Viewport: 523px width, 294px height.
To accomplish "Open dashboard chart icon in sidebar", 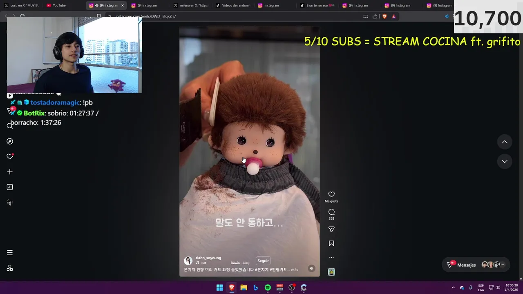I will [10, 187].
